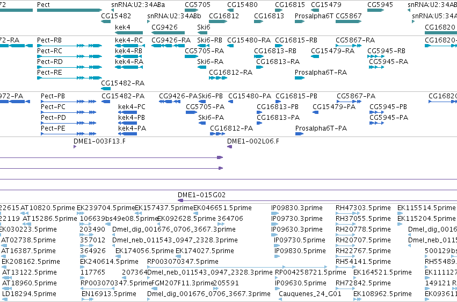The image size is (457, 302).
Task: Click the kek4-PC protein label
Action: [x=132, y=107]
